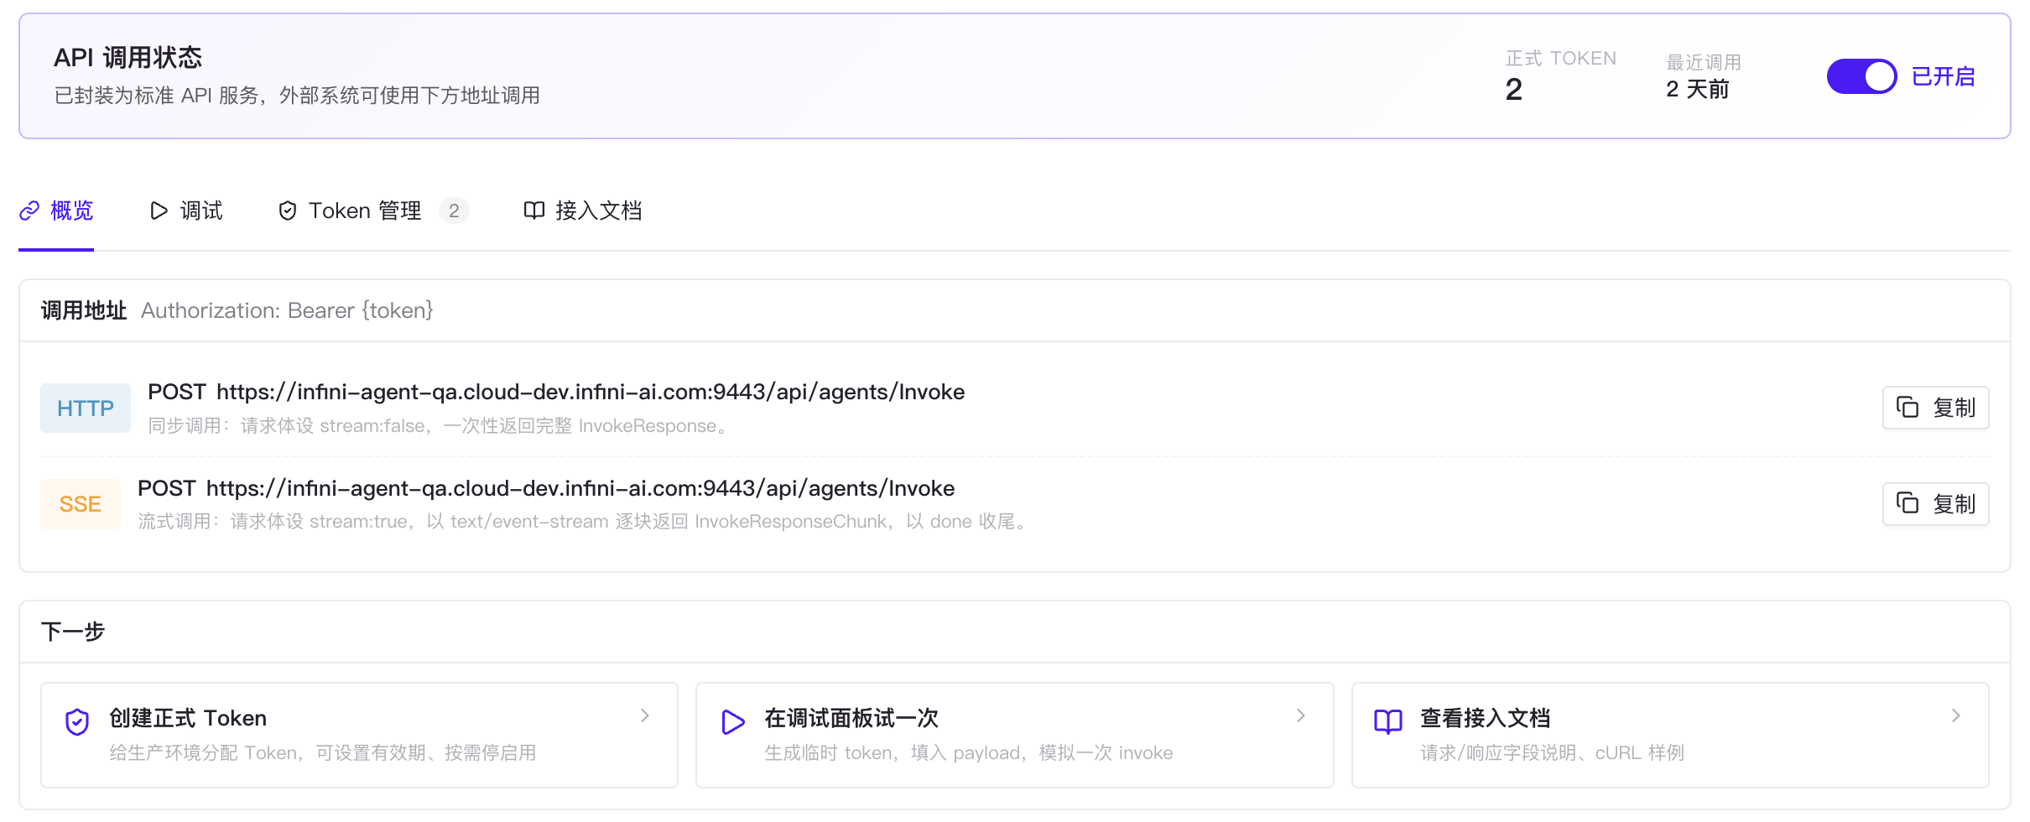The width and height of the screenshot is (2030, 822).
Task: Open the Token 管理 tab
Action: tap(372, 211)
